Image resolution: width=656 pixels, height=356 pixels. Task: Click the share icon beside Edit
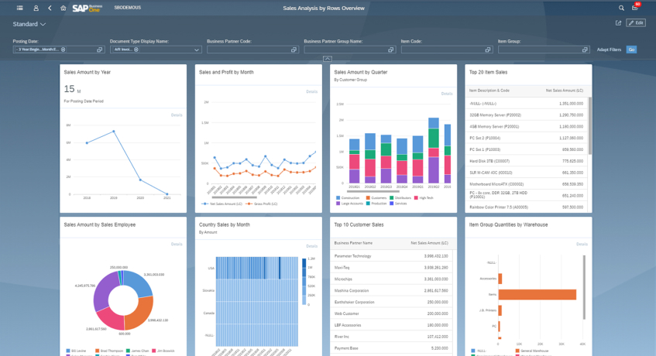pyautogui.click(x=618, y=23)
